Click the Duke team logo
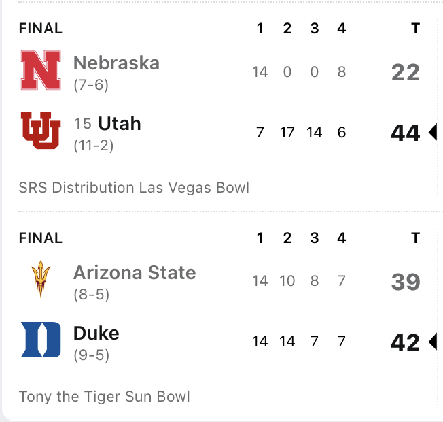 (x=41, y=340)
